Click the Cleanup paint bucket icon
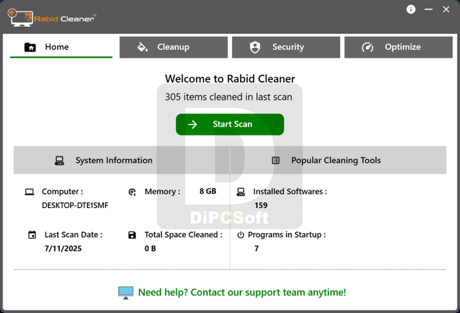This screenshot has width=460, height=313. pos(143,47)
